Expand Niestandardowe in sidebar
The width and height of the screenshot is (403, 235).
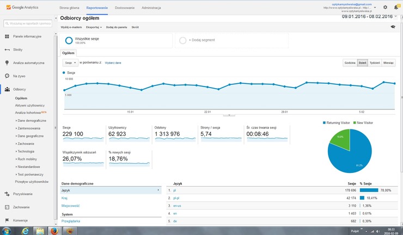tap(28, 166)
